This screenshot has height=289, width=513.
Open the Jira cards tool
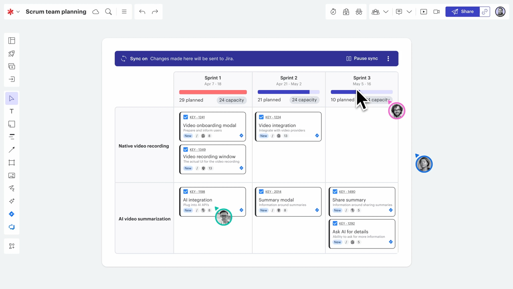pyautogui.click(x=12, y=214)
